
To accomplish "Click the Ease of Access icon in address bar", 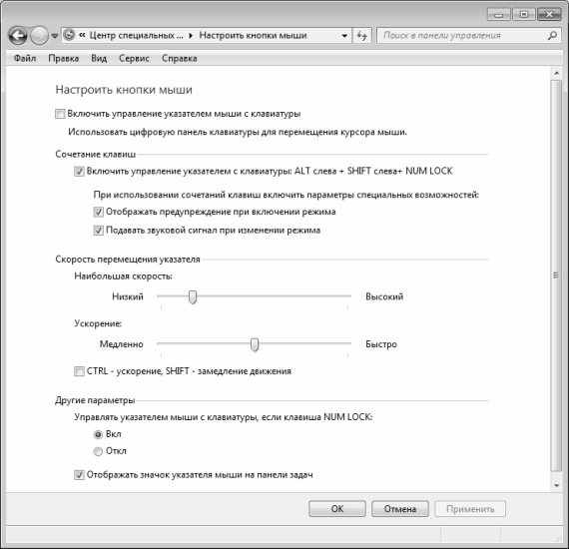I will [x=69, y=35].
